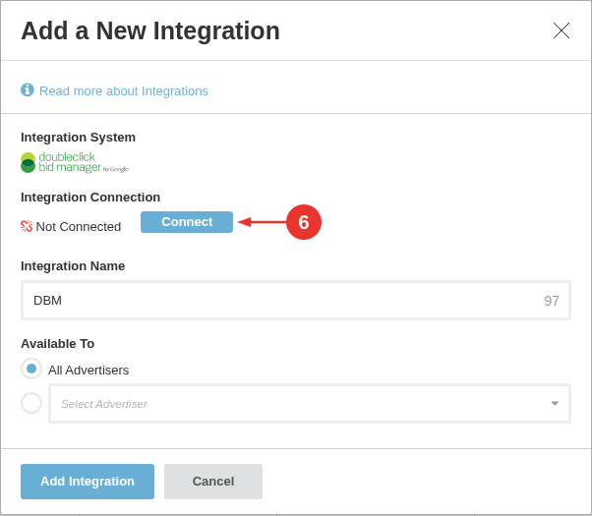Click the Integration Connection label

pyautogui.click(x=90, y=197)
